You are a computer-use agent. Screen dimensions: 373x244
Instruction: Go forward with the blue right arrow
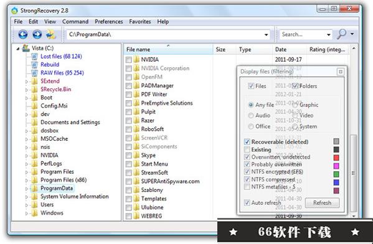[37, 34]
